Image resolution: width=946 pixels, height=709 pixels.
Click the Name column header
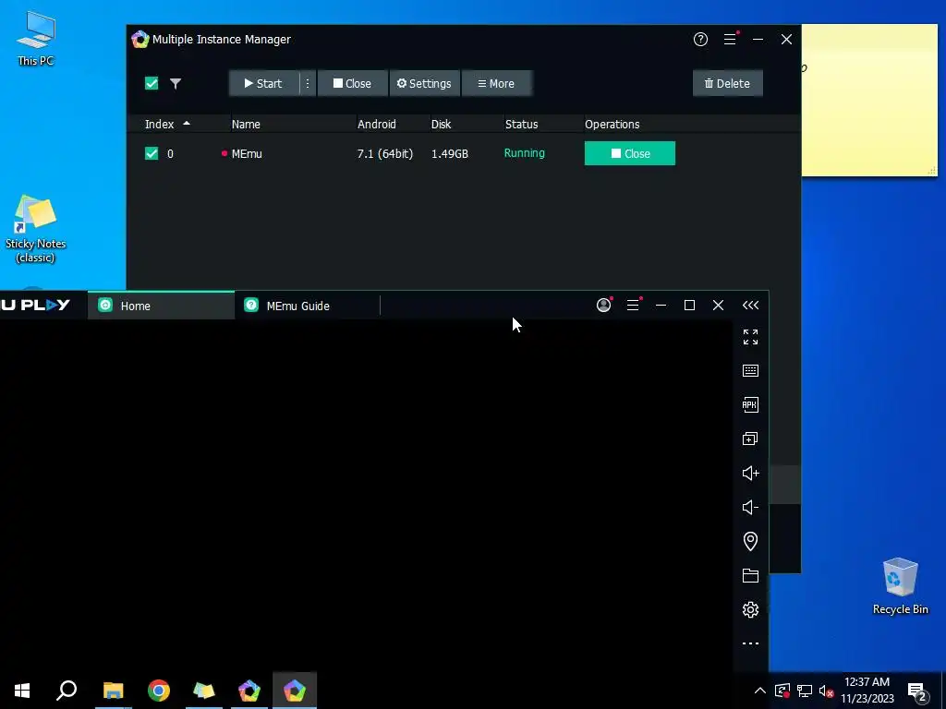click(x=246, y=125)
